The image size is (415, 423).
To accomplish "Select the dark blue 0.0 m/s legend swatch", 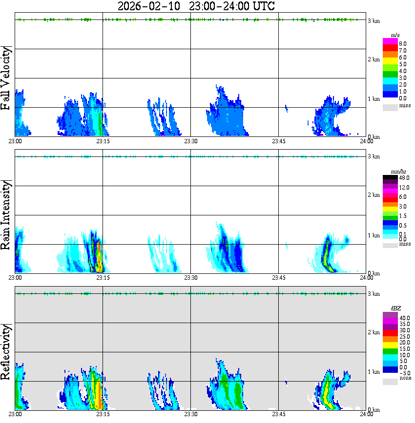I will click(x=390, y=95).
